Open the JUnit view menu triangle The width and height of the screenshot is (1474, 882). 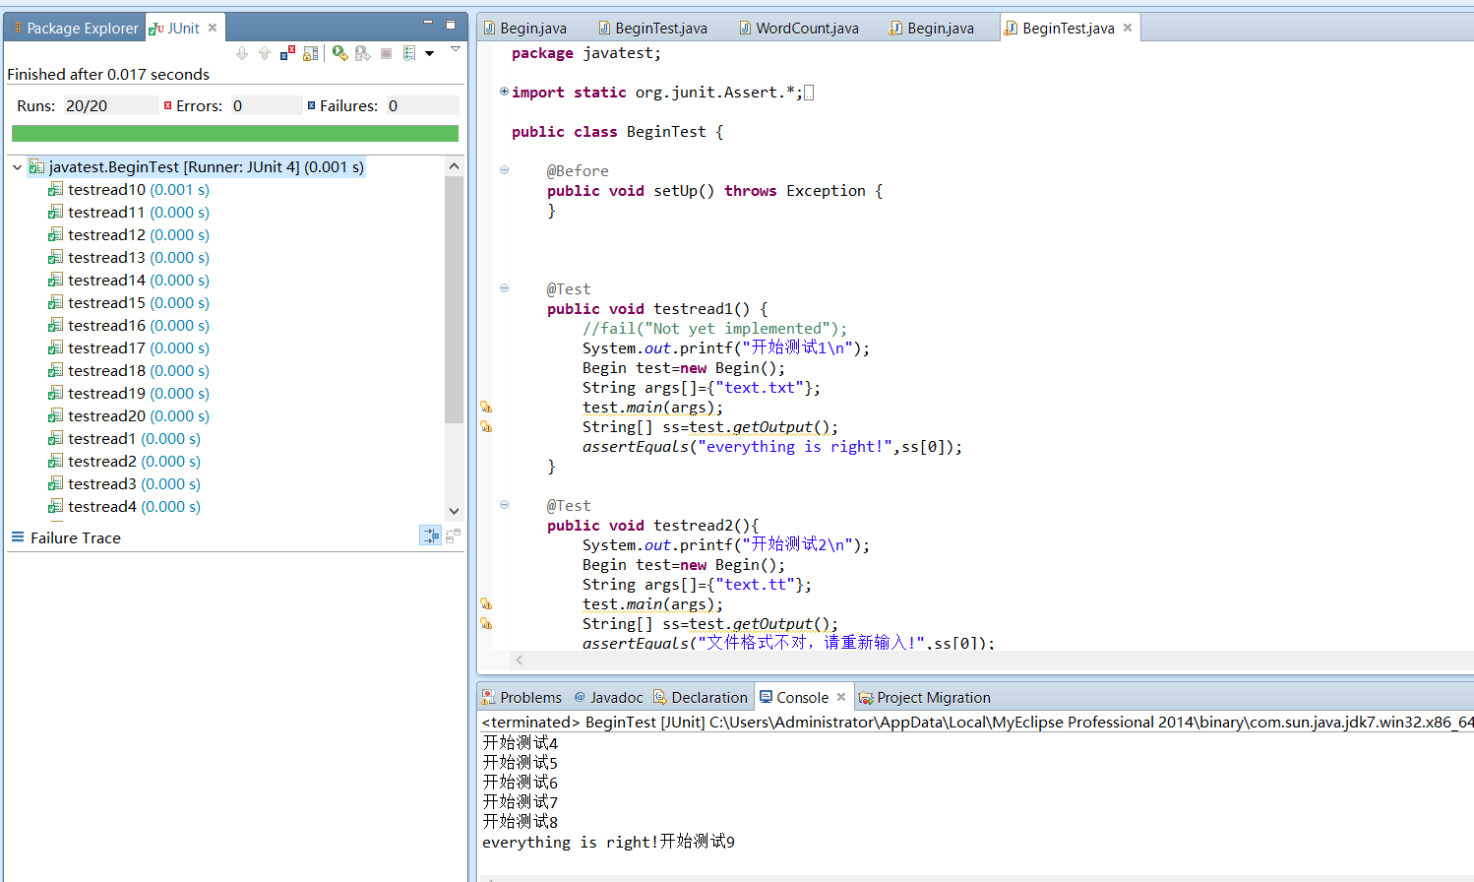coord(455,49)
